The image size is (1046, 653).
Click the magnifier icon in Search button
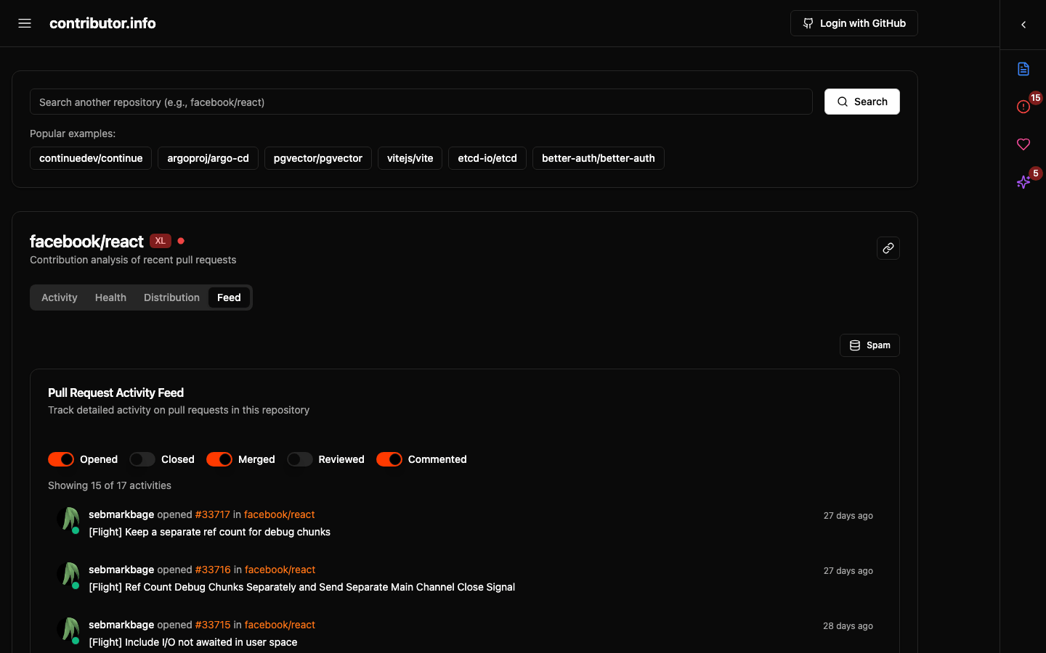tap(842, 102)
